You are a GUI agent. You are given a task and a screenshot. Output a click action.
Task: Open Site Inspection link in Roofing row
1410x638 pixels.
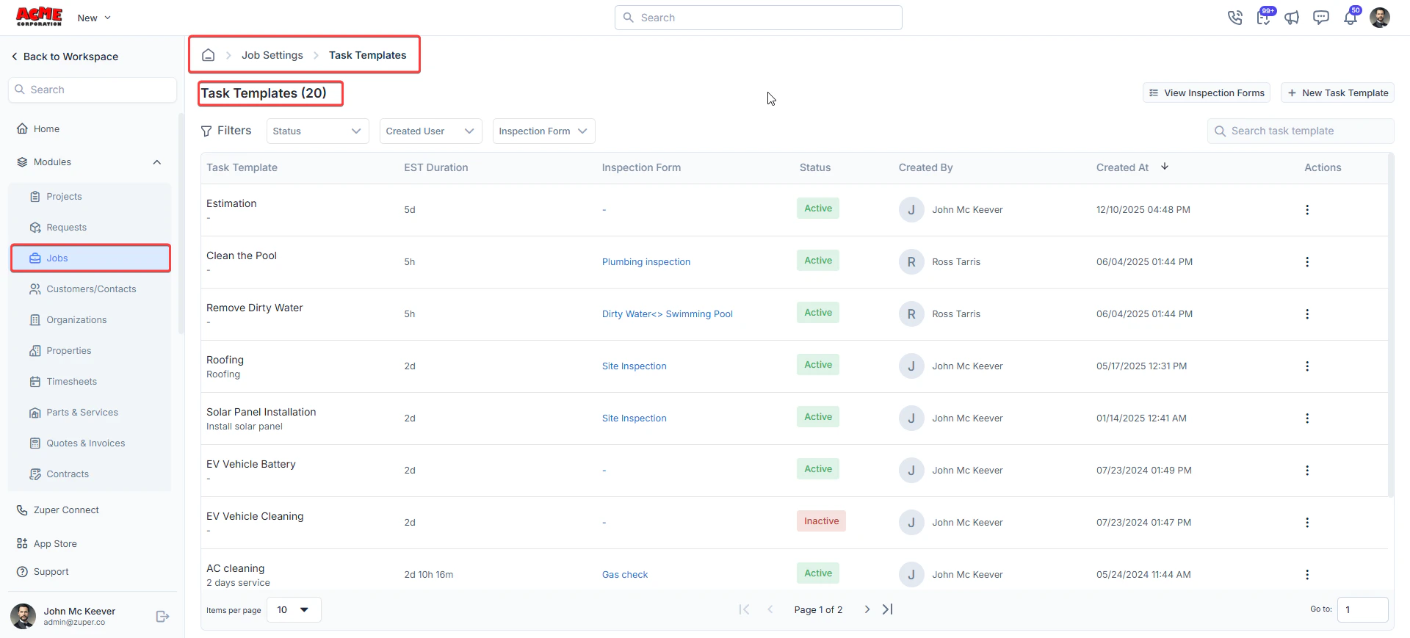click(634, 366)
